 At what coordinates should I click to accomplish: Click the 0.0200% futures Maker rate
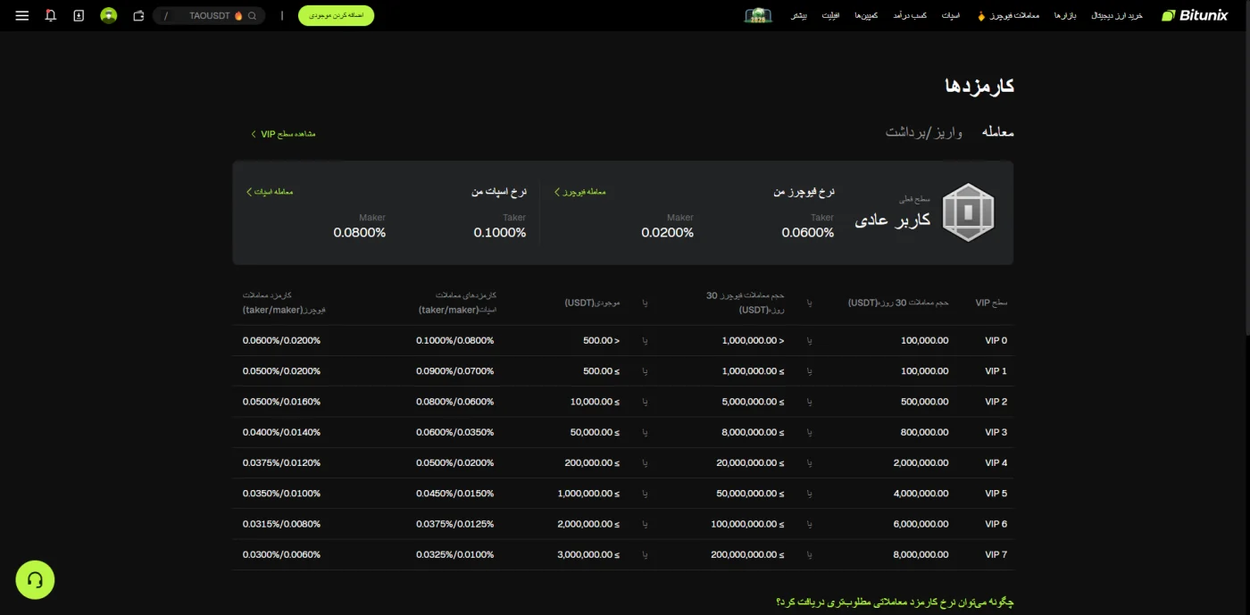point(668,233)
